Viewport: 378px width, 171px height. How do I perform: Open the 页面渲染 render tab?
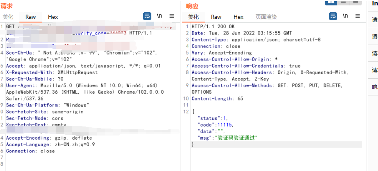pyautogui.click(x=266, y=17)
